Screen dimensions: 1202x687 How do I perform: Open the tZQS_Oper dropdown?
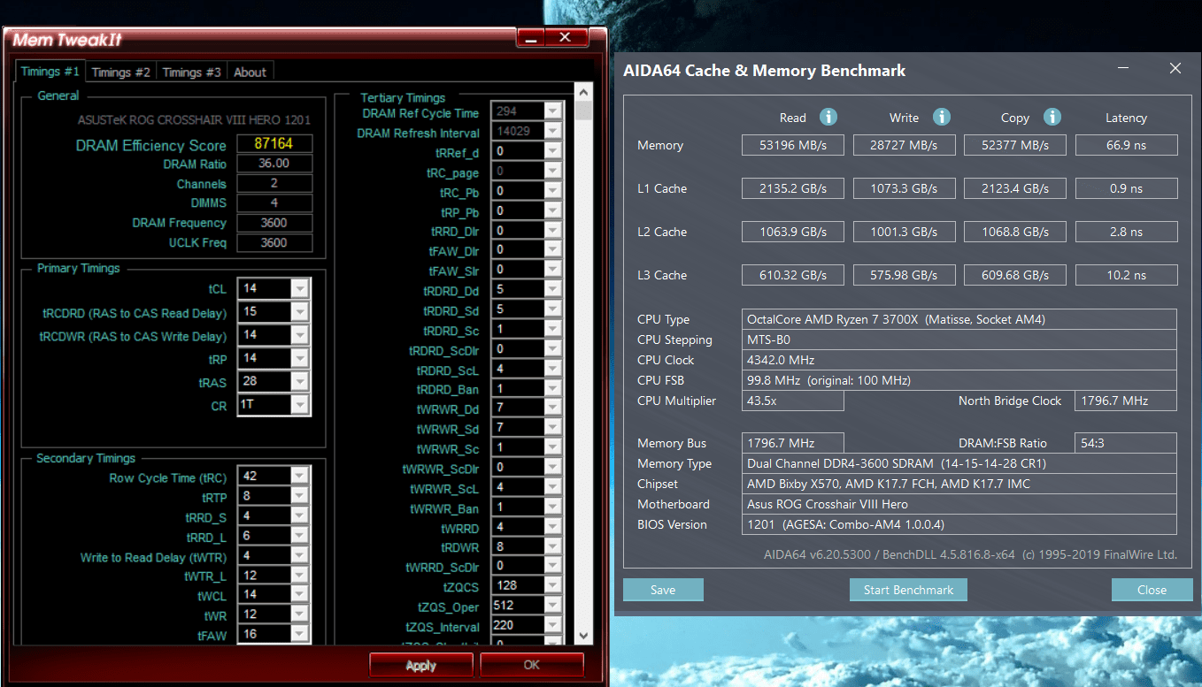553,606
